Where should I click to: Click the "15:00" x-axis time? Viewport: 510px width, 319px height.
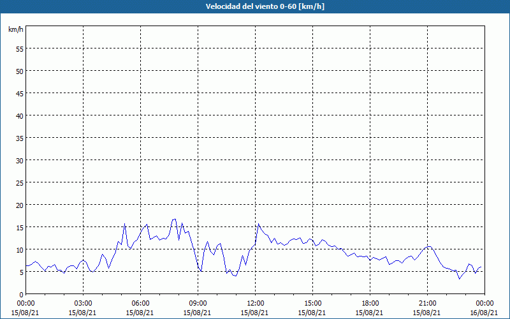click(312, 304)
